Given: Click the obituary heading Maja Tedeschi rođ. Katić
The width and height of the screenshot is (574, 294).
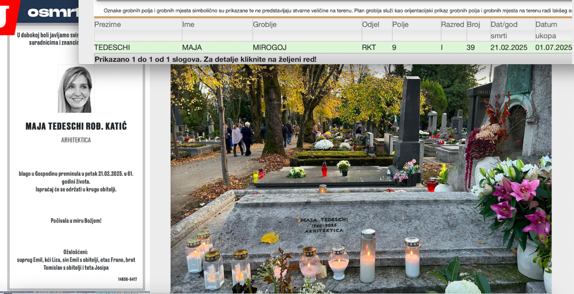Looking at the screenshot, I should (x=76, y=126).
